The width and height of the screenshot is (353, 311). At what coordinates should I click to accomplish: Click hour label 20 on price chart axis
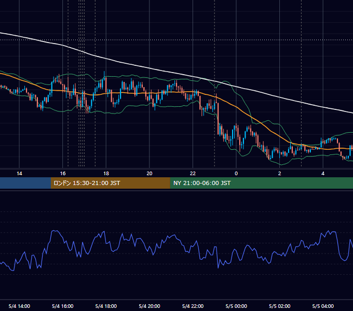(150, 174)
